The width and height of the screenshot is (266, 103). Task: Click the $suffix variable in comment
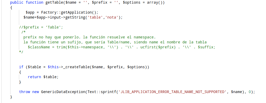click(206, 47)
